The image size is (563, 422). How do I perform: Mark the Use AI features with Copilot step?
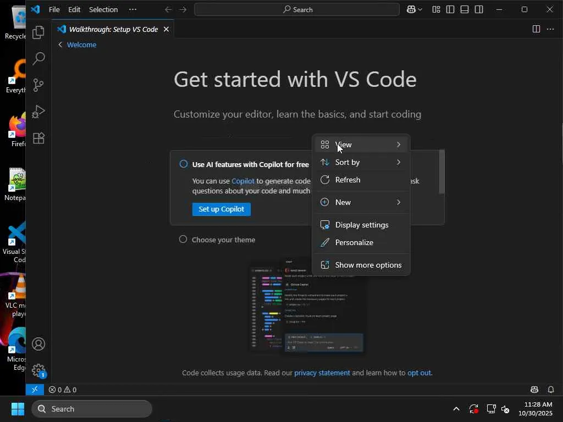pyautogui.click(x=184, y=164)
